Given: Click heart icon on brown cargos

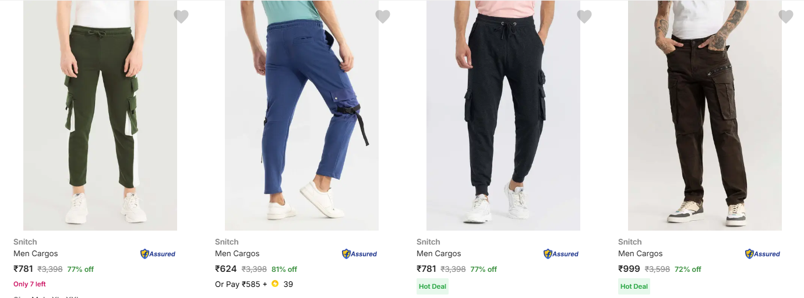Looking at the screenshot, I should [786, 17].
